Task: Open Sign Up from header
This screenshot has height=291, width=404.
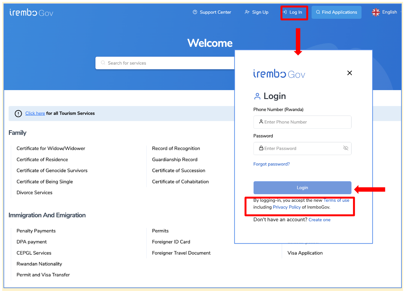Action: point(256,12)
